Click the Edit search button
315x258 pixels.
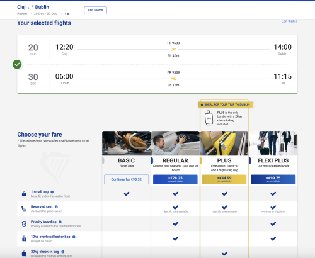[95, 10]
